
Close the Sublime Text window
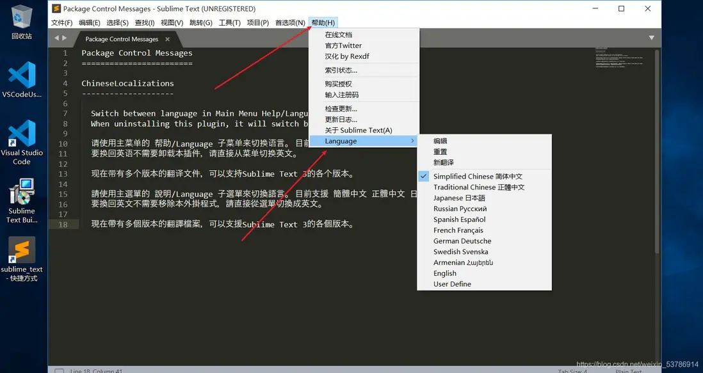(x=647, y=8)
